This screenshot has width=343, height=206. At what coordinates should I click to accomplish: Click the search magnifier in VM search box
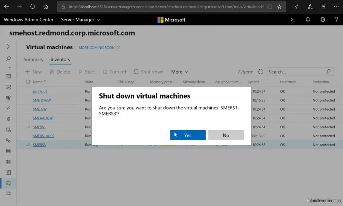click(328, 71)
